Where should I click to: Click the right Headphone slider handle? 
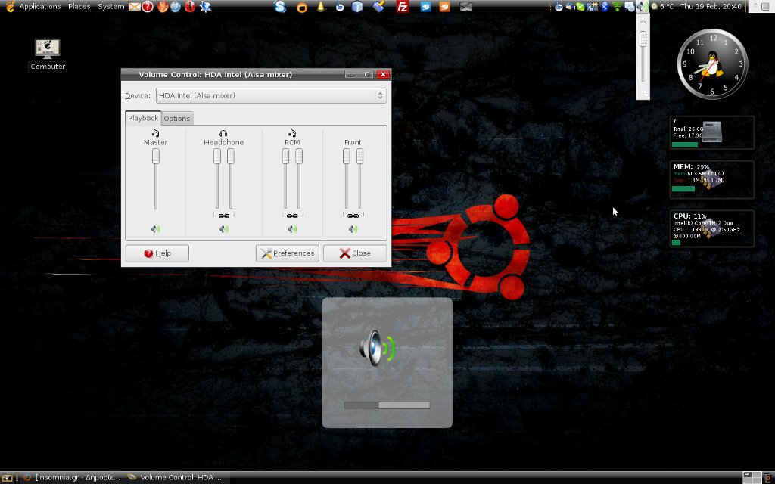click(231, 157)
